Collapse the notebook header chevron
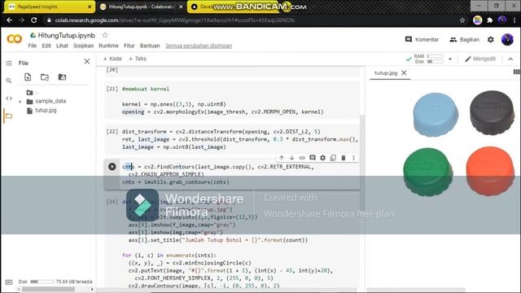The width and height of the screenshot is (521, 293). tap(510, 59)
